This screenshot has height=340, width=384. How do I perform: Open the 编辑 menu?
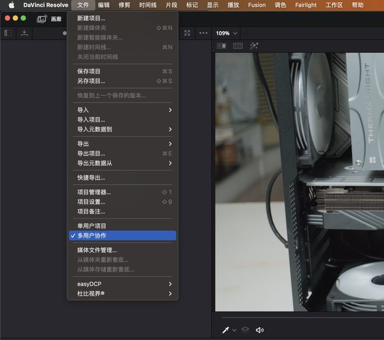[x=104, y=5]
